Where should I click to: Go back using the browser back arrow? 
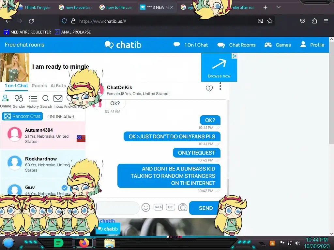8,21
